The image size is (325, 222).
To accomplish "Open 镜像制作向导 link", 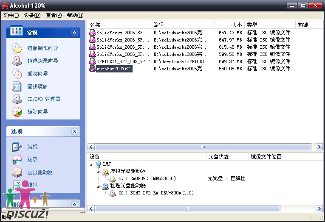I will click(x=43, y=48).
